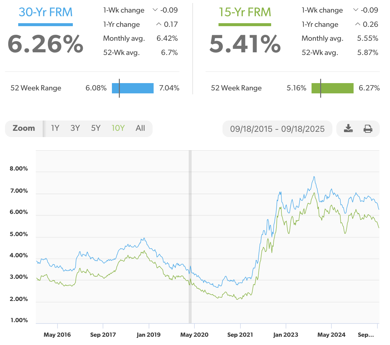Screen dimensions: 390x345
Task: Click the up chevron beside 15-Yr 1-Yr change
Action: [357, 24]
